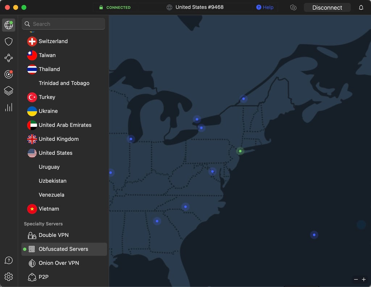Image resolution: width=371 pixels, height=287 pixels.
Task: Open the Settings gear icon
Action: (9, 277)
